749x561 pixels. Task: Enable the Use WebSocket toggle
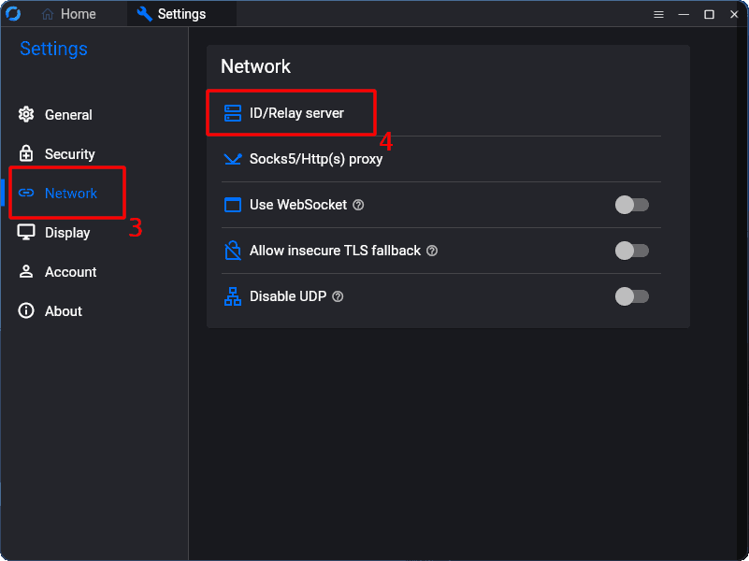(x=631, y=205)
